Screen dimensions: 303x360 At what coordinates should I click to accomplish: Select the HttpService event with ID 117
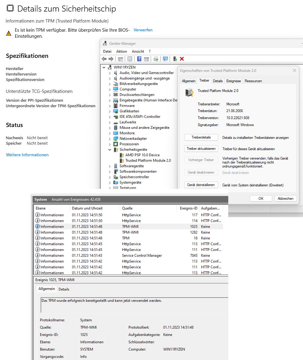128,215
